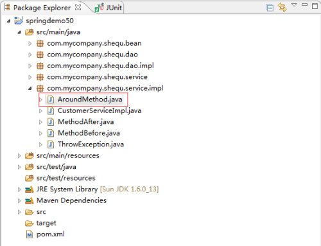This screenshot has width=321, height=246.
Task: Click the MethodAfter.java file icon
Action: coord(51,122)
